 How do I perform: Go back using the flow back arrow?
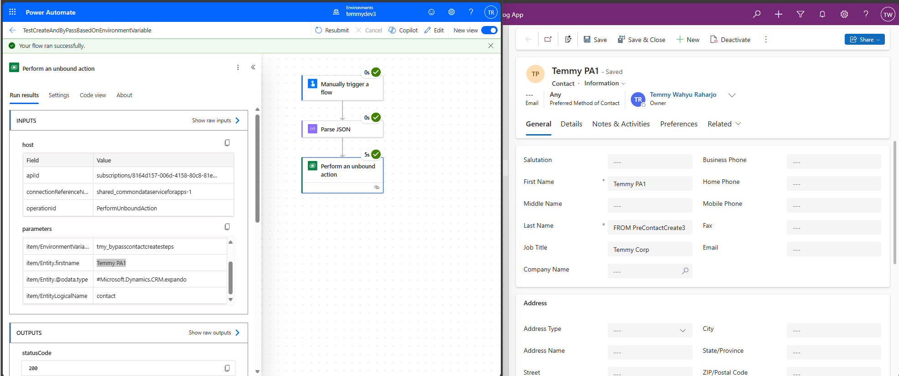(12, 30)
